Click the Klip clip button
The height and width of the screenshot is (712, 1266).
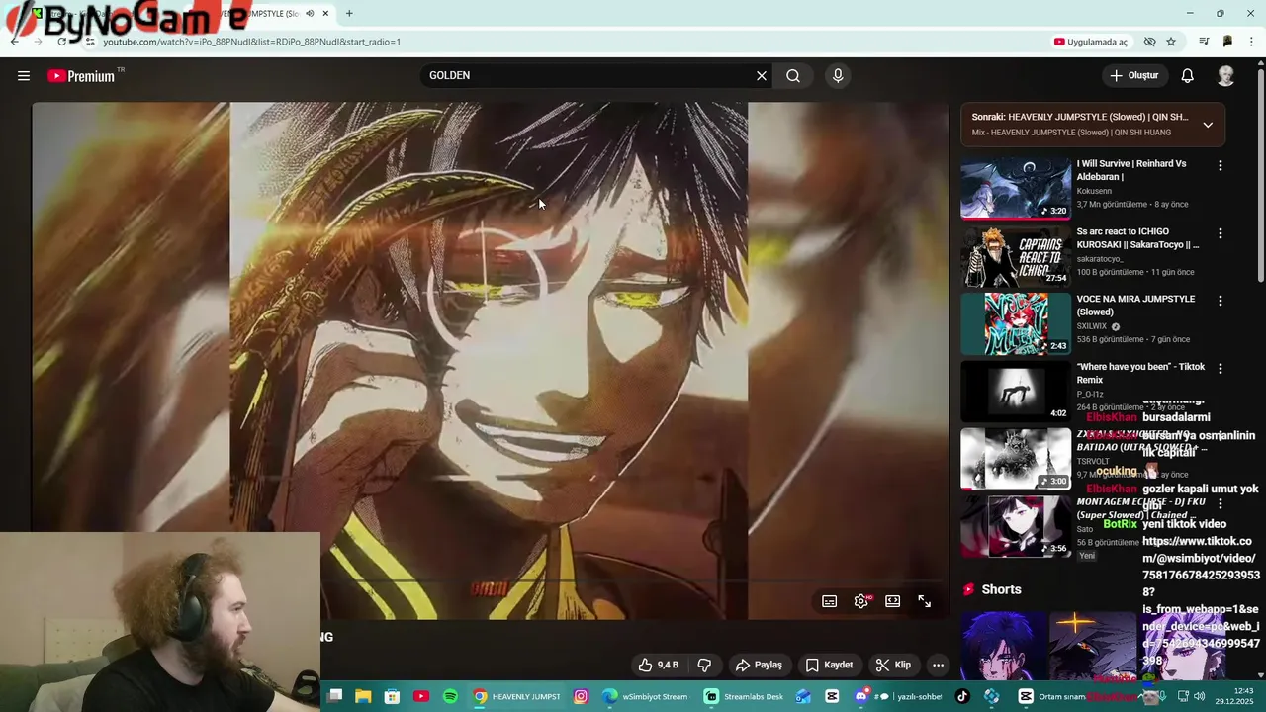pyautogui.click(x=892, y=665)
